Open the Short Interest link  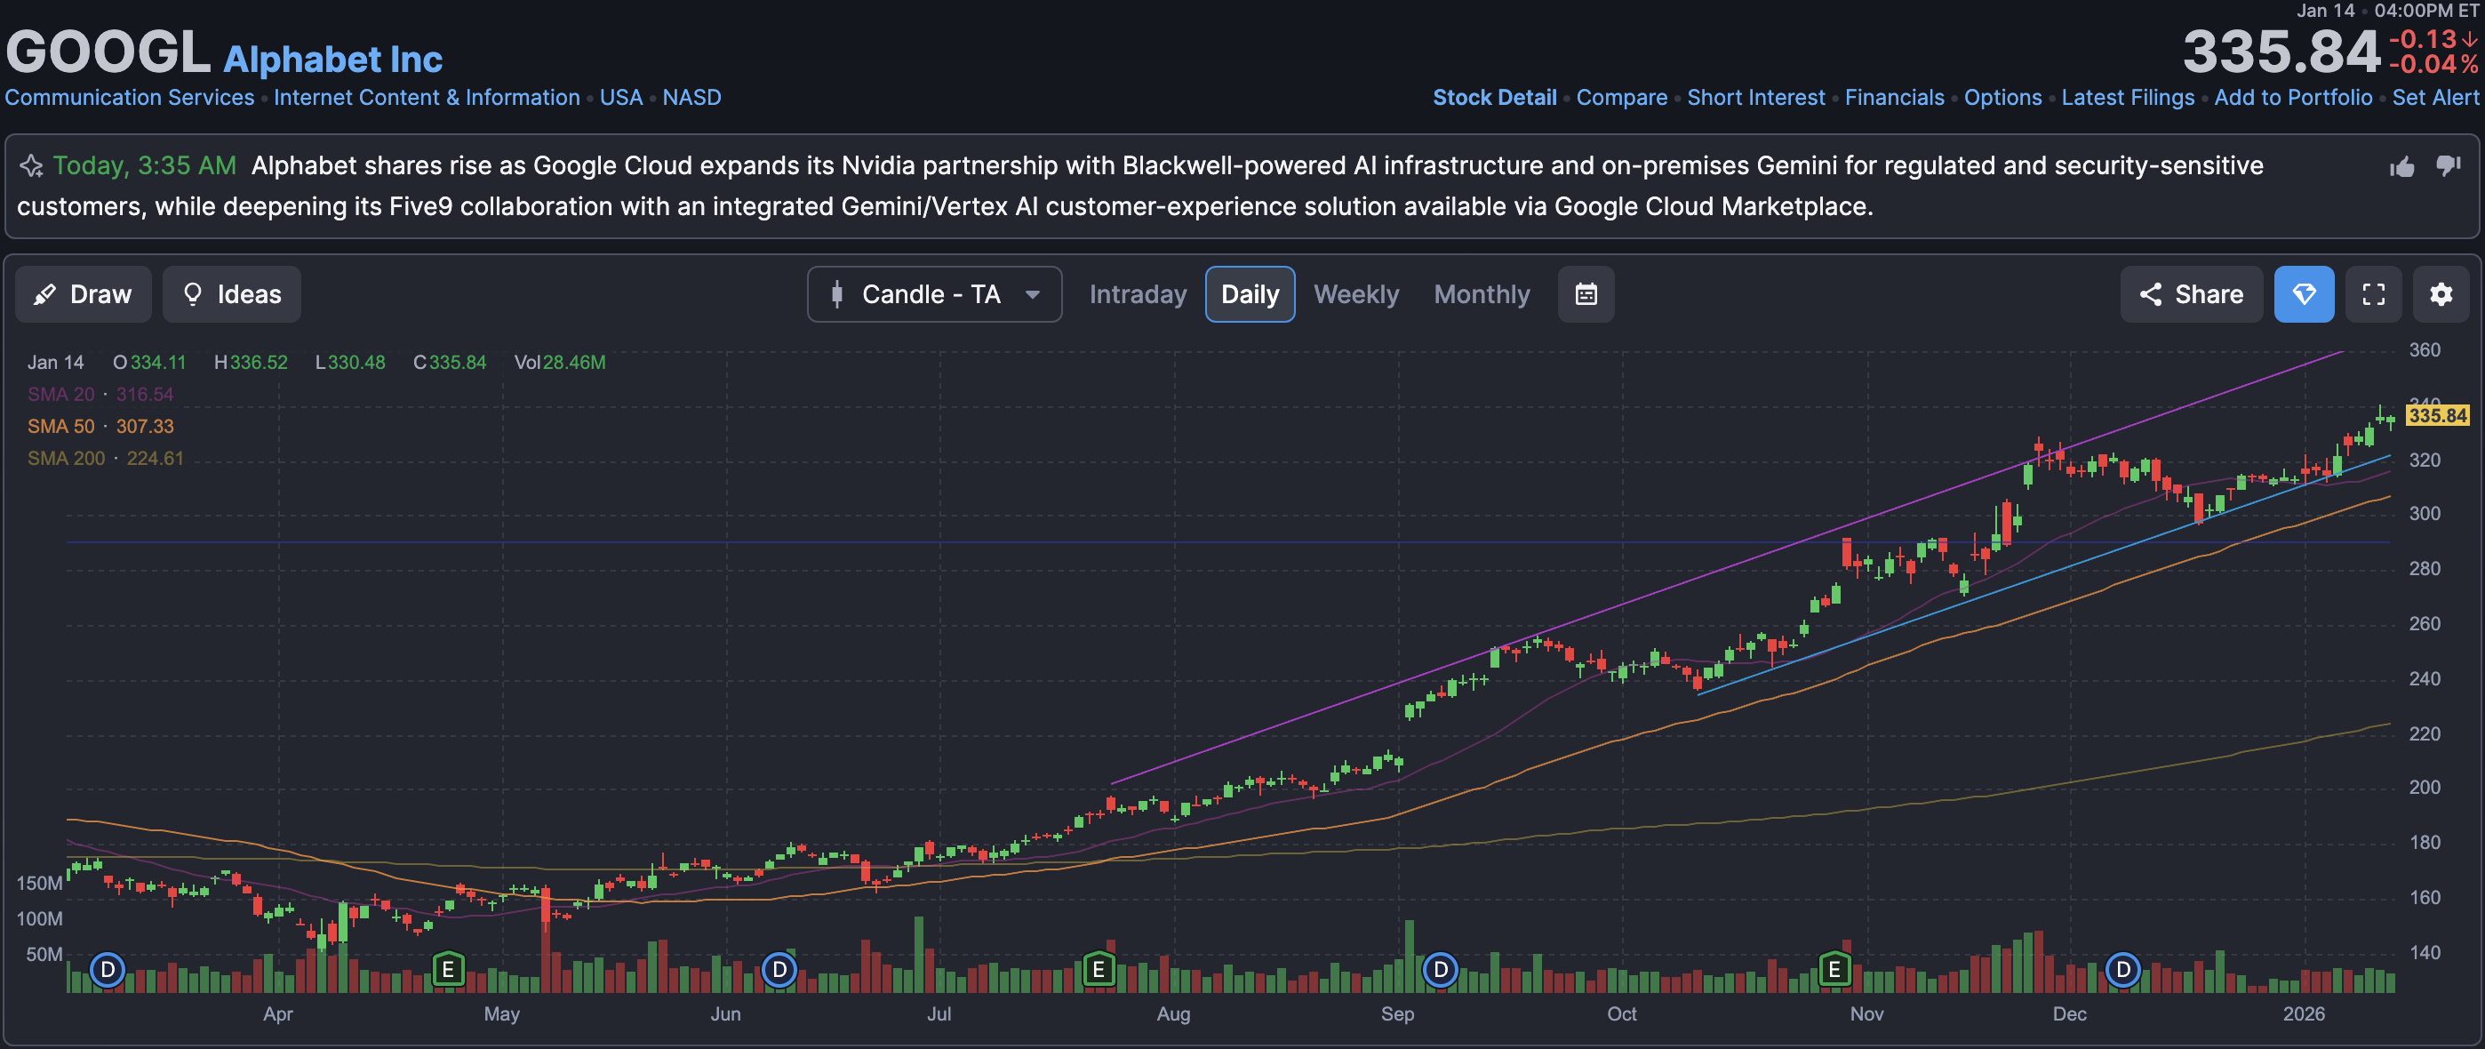pos(1754,98)
